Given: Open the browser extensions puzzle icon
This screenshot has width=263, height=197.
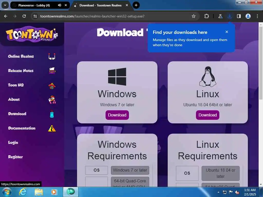Looking at the screenshot, I should (x=207, y=16).
